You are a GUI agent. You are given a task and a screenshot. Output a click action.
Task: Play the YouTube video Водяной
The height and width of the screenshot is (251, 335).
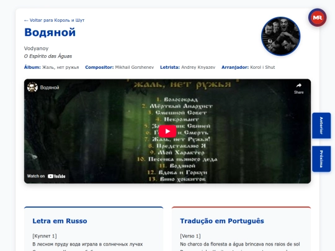pyautogui.click(x=167, y=131)
